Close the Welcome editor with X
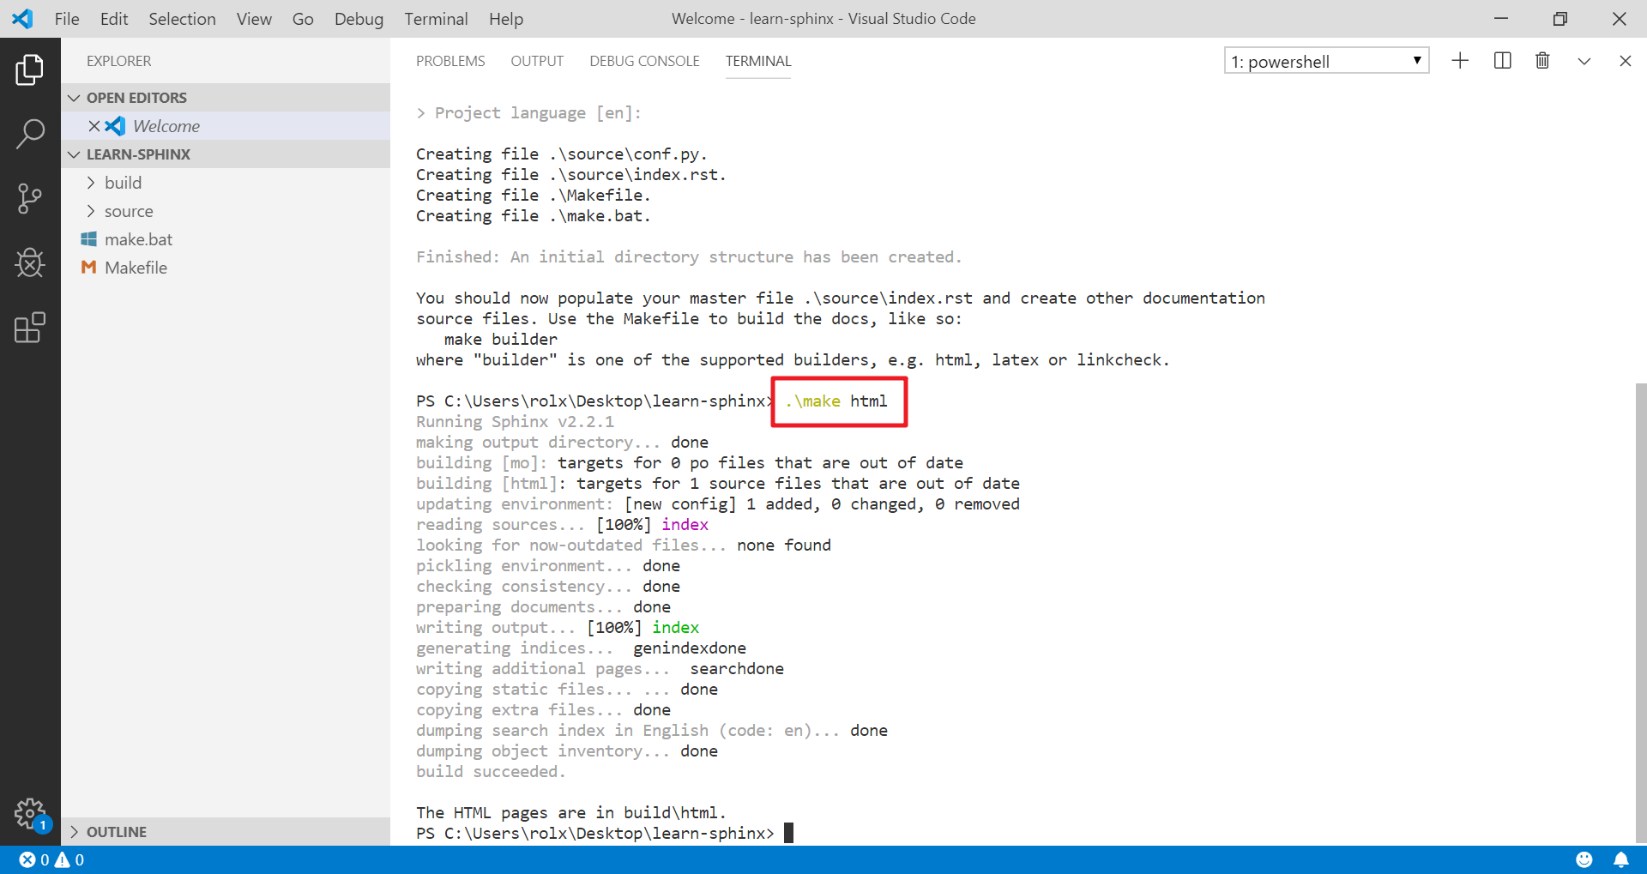Screen dimensions: 1647x874 (94, 126)
